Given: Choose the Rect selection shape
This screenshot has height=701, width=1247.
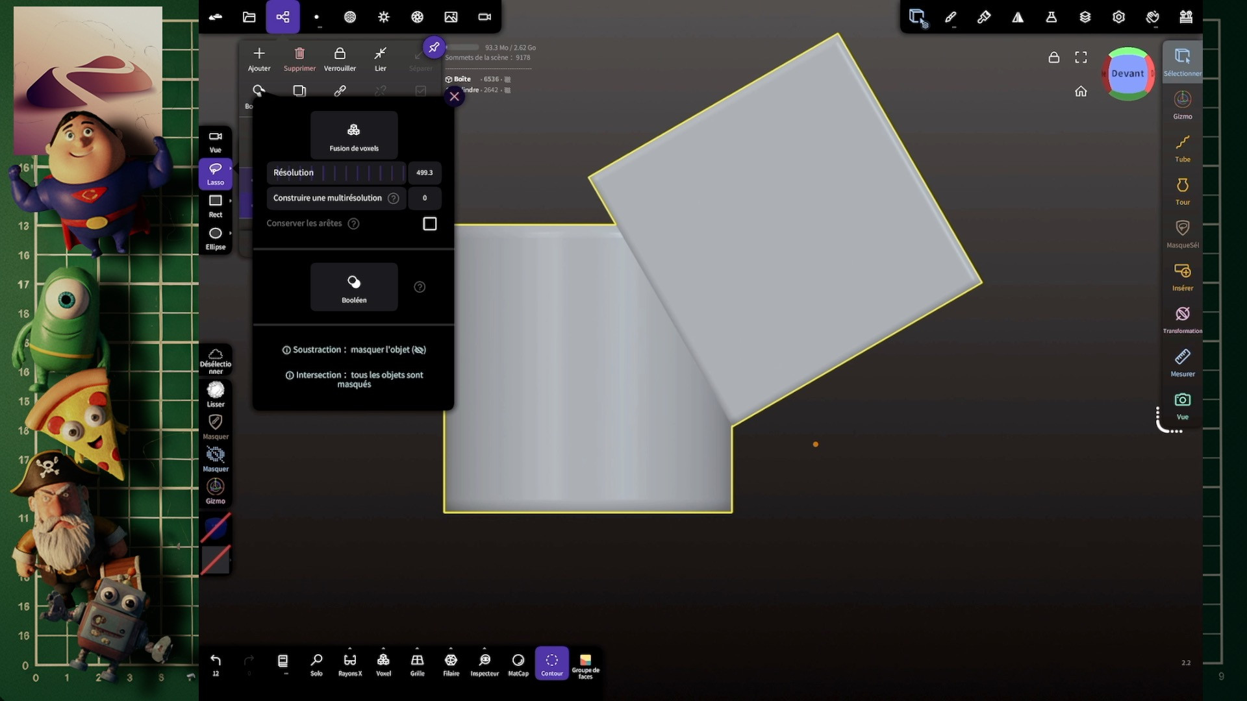Looking at the screenshot, I should point(216,205).
